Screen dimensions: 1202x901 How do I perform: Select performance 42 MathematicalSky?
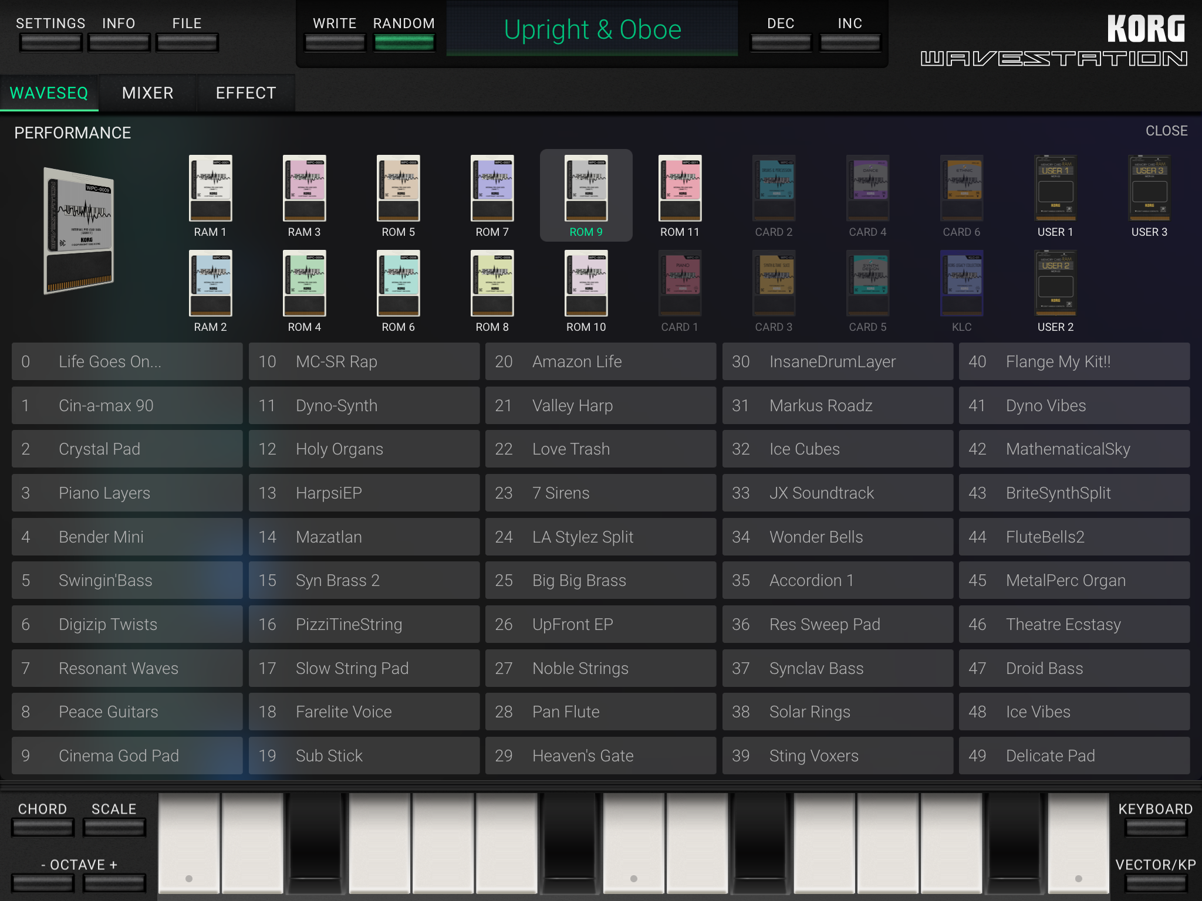(x=1074, y=449)
